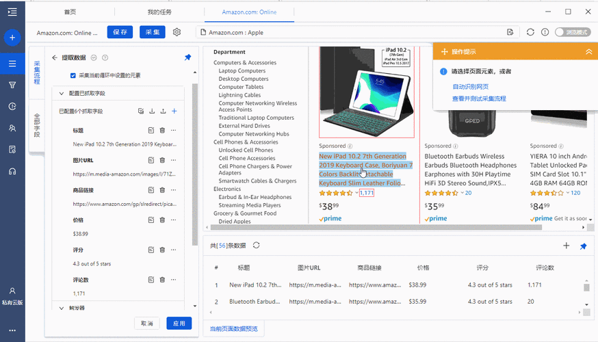Click the export fields upload icon

coord(163,111)
